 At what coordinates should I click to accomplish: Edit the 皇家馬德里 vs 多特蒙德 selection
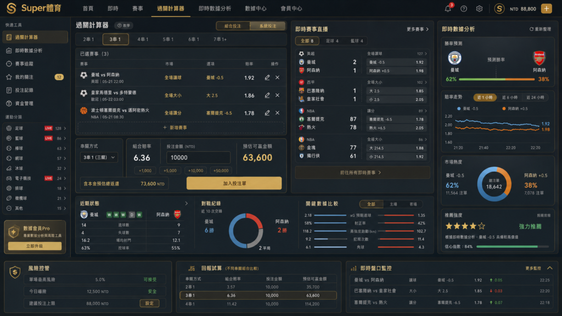tap(267, 95)
